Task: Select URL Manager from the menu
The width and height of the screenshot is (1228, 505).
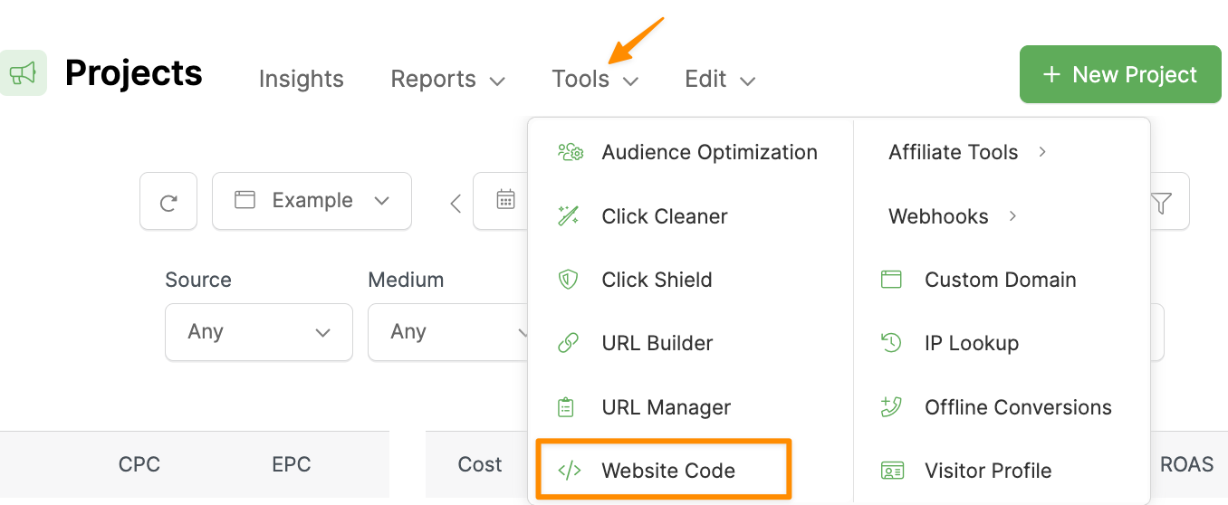Action: 666,407
